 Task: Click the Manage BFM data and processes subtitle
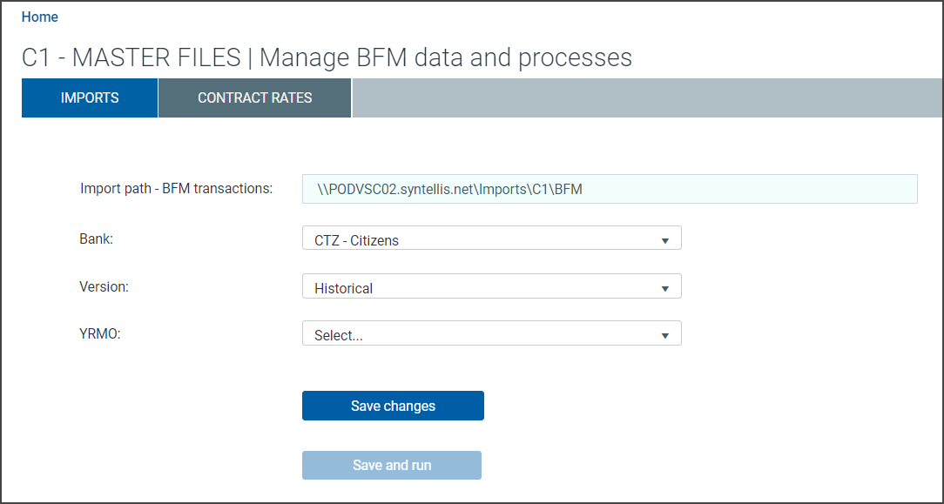point(446,57)
